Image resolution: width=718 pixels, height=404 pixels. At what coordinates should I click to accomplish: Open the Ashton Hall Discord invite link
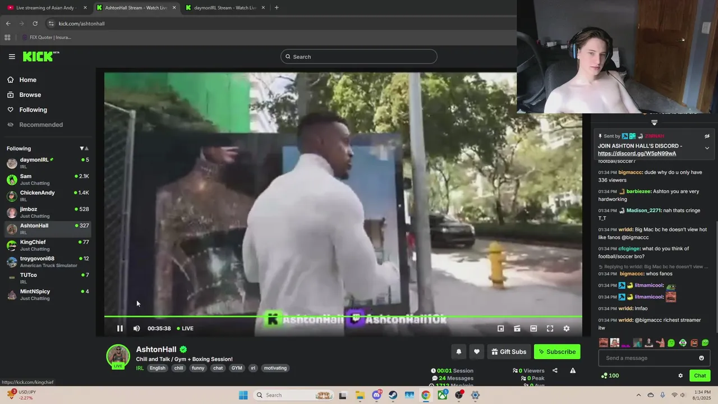click(x=637, y=153)
